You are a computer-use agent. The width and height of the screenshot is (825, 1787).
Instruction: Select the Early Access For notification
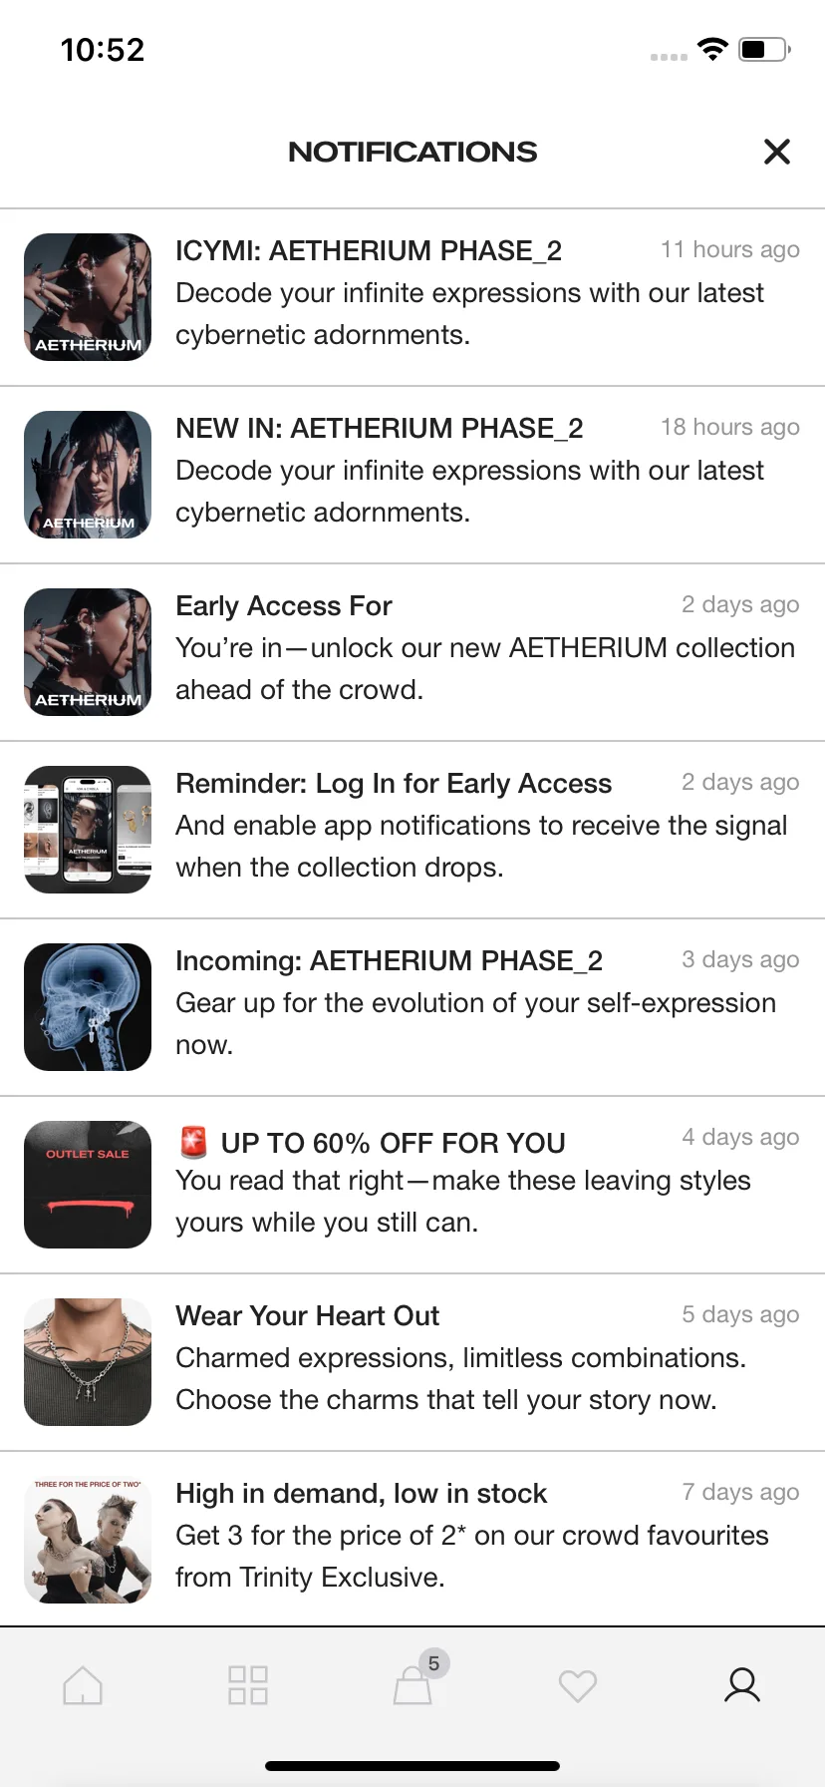click(468, 648)
